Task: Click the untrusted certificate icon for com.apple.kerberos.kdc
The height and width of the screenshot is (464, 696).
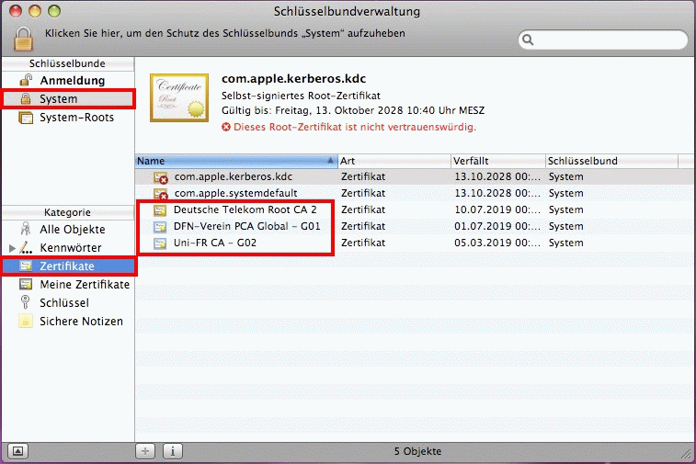Action: 161,177
